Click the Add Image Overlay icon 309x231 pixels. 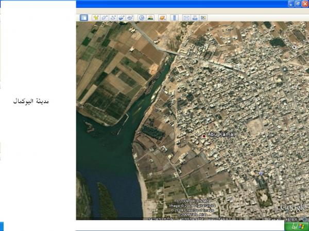tap(122, 17)
